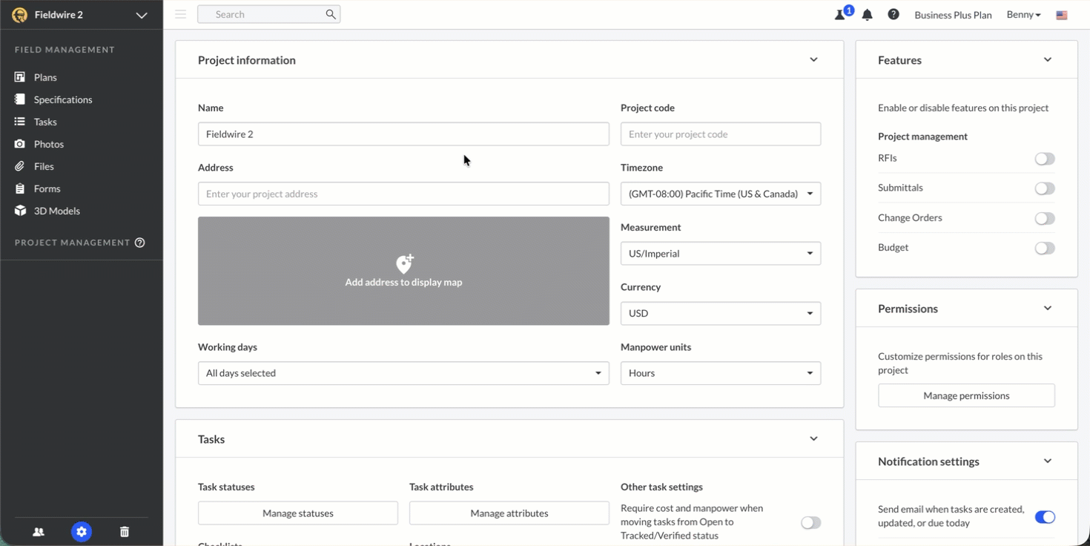
Task: Click the US flag language icon
Action: pos(1062,15)
